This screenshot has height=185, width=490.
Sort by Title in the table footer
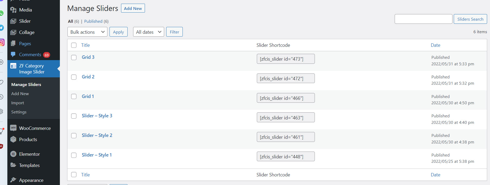point(85,175)
